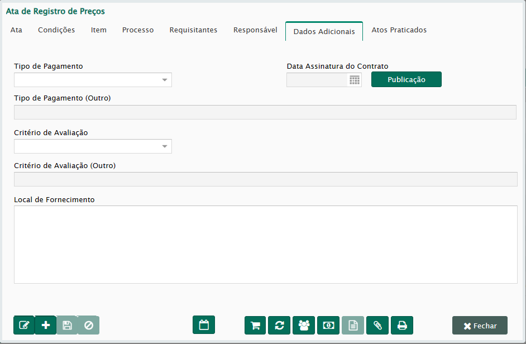The width and height of the screenshot is (526, 344).
Task: Click inside the Local de Fornecimento text area
Action: point(265,244)
